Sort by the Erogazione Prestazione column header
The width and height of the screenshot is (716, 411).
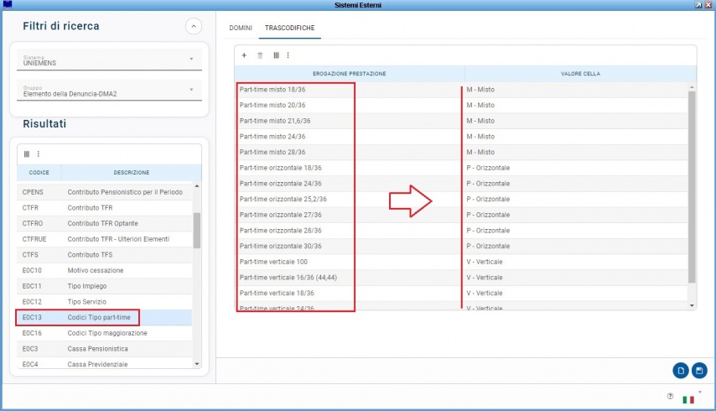(349, 74)
